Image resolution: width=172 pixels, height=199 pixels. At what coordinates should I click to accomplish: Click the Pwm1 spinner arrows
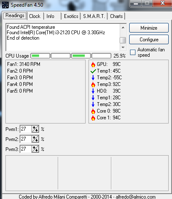pyautogui.click(x=35, y=129)
